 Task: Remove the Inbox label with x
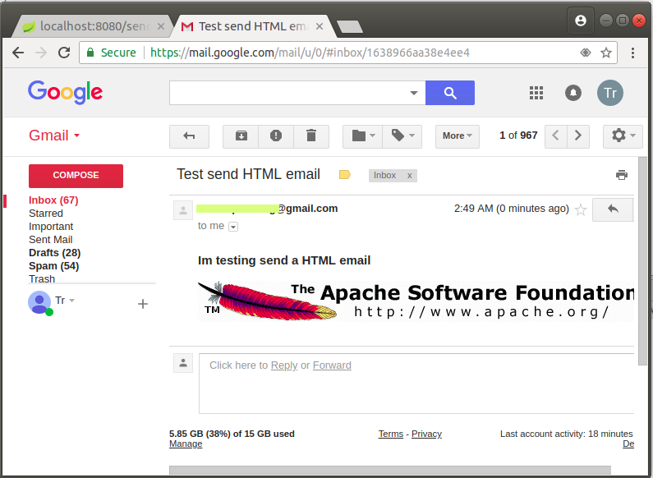click(409, 175)
